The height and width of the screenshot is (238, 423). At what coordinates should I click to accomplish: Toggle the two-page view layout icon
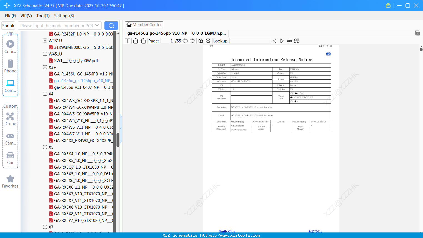pos(127,41)
